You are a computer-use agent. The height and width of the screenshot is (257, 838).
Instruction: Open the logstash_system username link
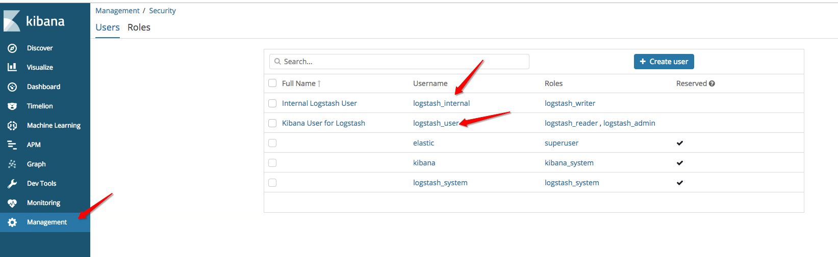click(440, 183)
